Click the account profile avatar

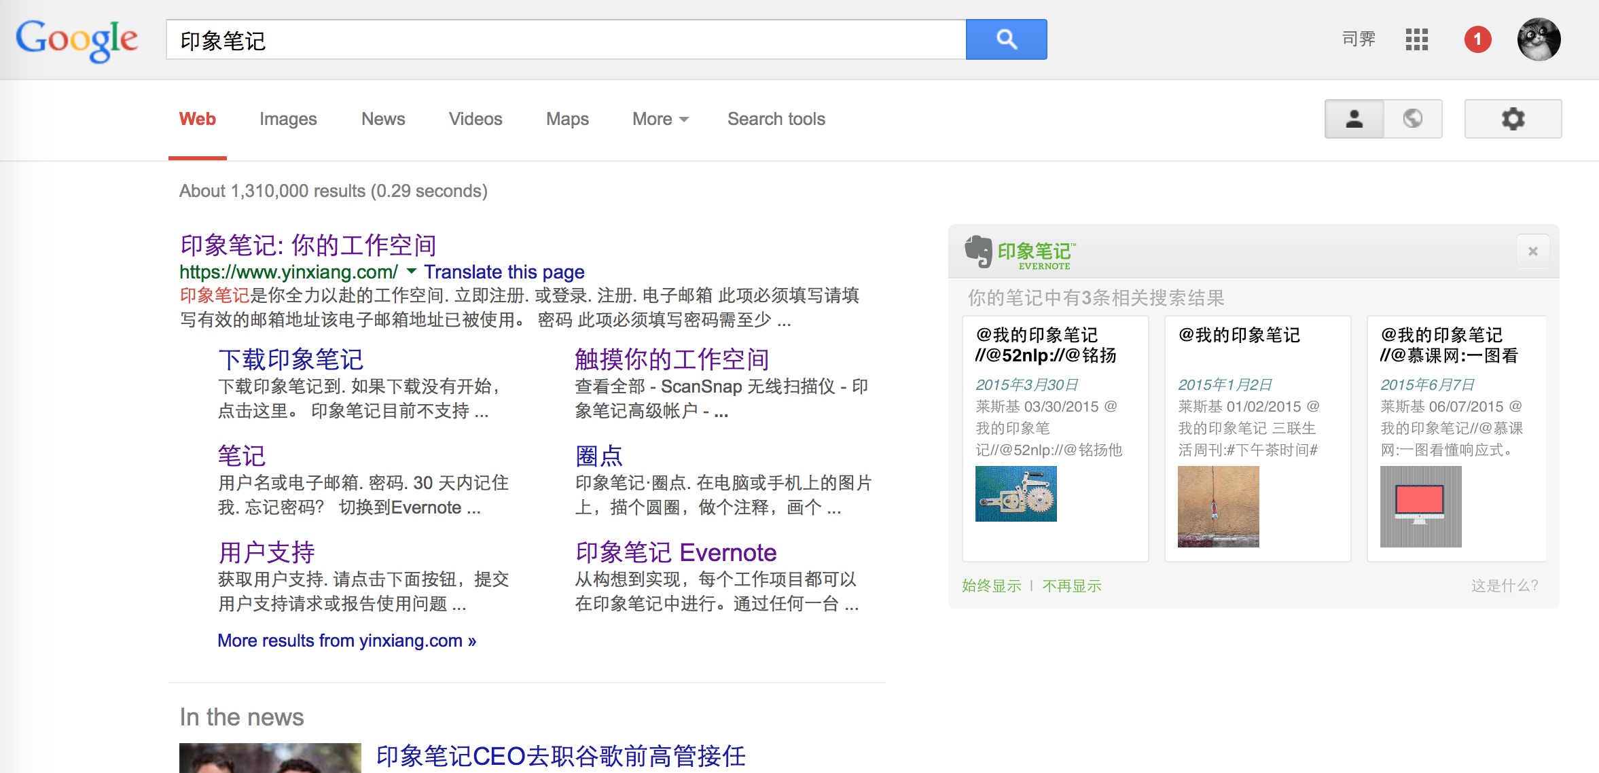tap(1539, 39)
